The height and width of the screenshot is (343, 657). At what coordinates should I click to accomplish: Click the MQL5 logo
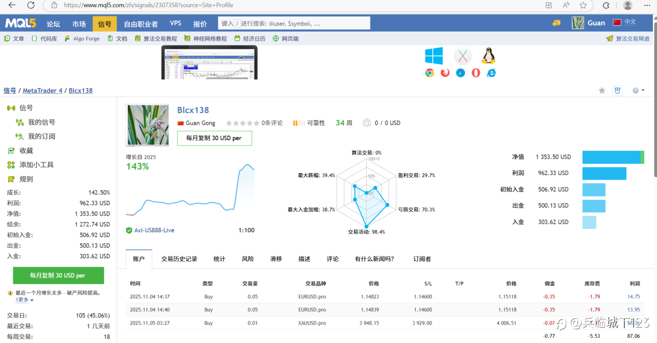tap(21, 24)
